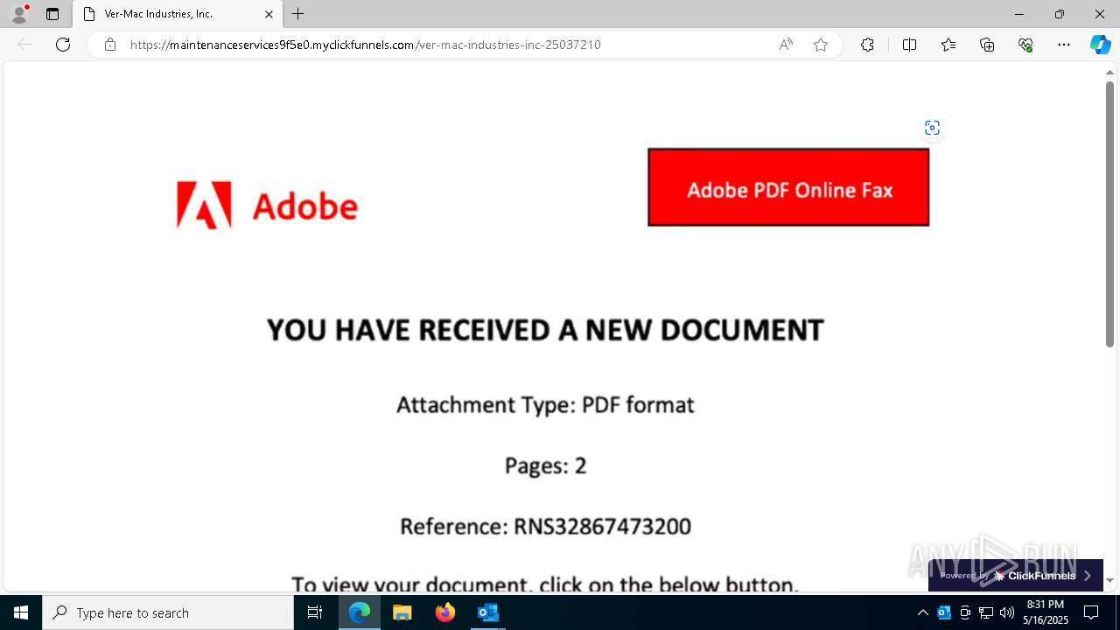Open Task View on the taskbar
This screenshot has height=630, width=1120.
315,612
